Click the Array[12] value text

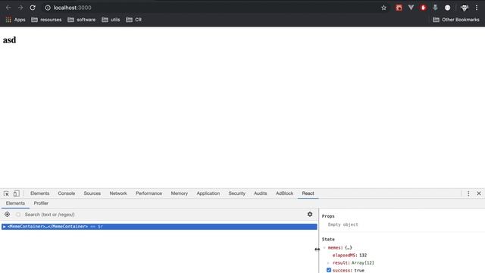[363, 263]
